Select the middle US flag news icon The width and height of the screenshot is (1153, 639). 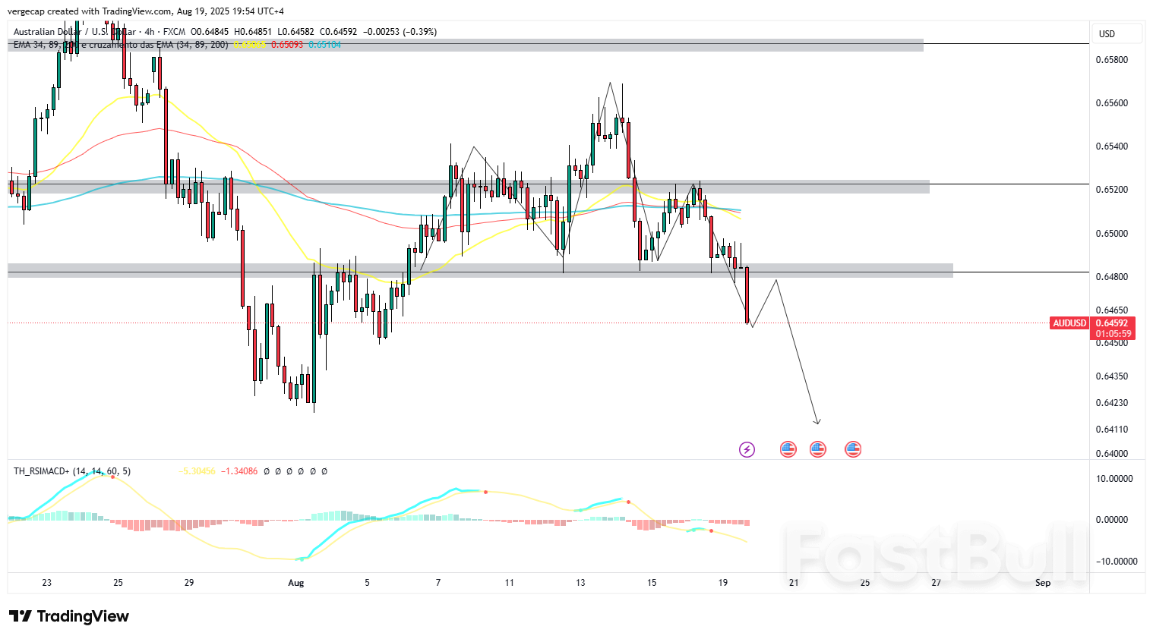pyautogui.click(x=817, y=449)
